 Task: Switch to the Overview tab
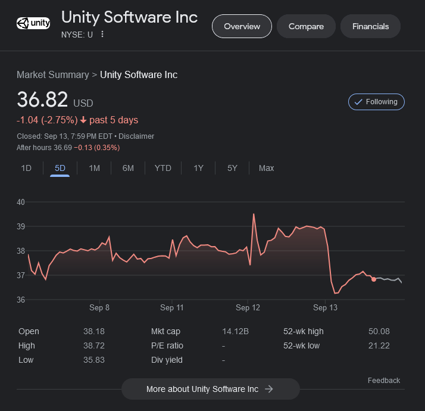(x=242, y=26)
